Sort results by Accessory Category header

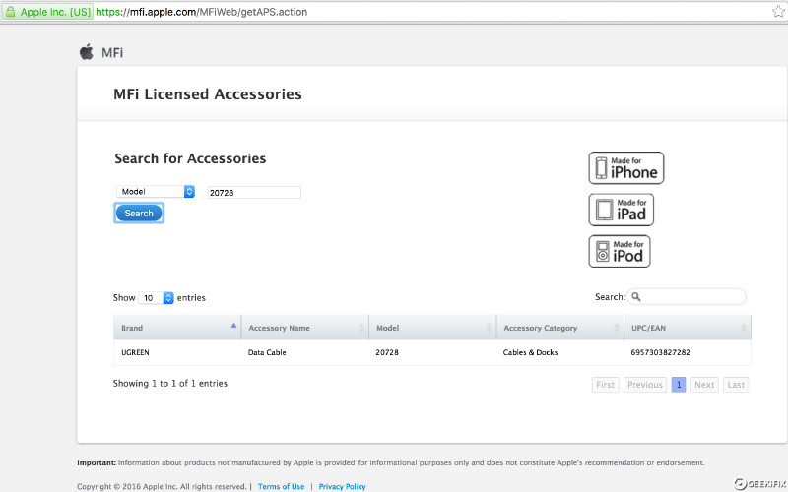pos(559,328)
